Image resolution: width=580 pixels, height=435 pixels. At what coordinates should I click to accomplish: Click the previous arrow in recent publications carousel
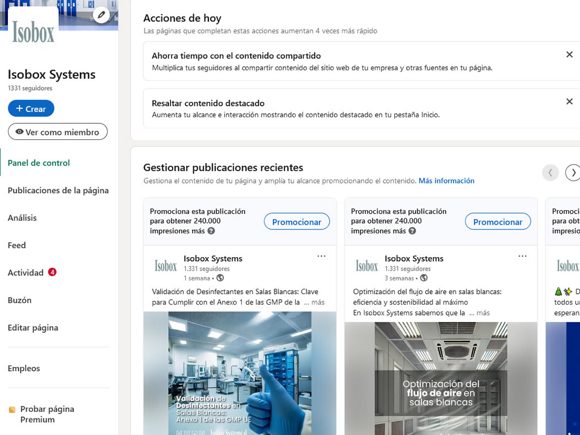[550, 173]
